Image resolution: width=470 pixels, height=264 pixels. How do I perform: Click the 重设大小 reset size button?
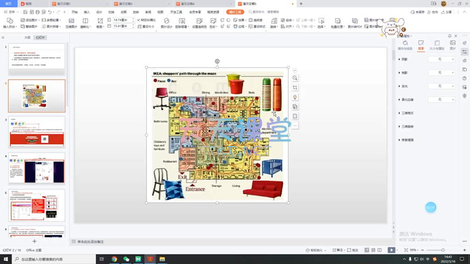tap(145, 27)
